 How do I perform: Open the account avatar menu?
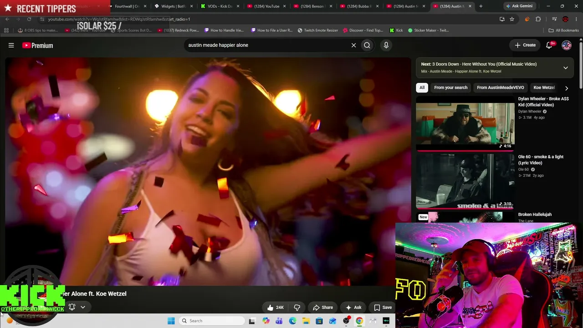point(567,45)
